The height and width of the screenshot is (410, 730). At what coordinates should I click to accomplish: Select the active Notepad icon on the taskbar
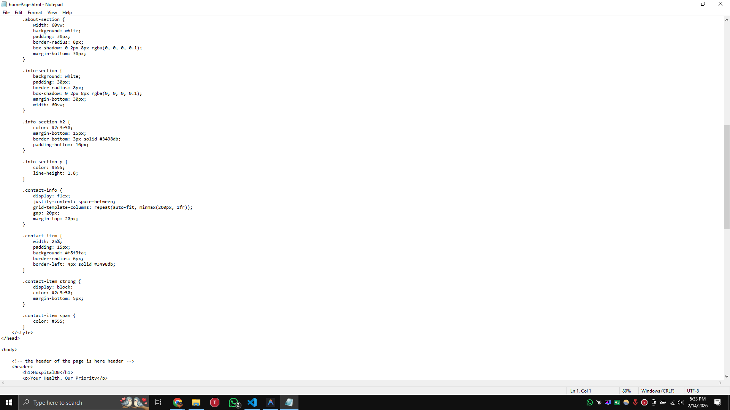click(289, 402)
